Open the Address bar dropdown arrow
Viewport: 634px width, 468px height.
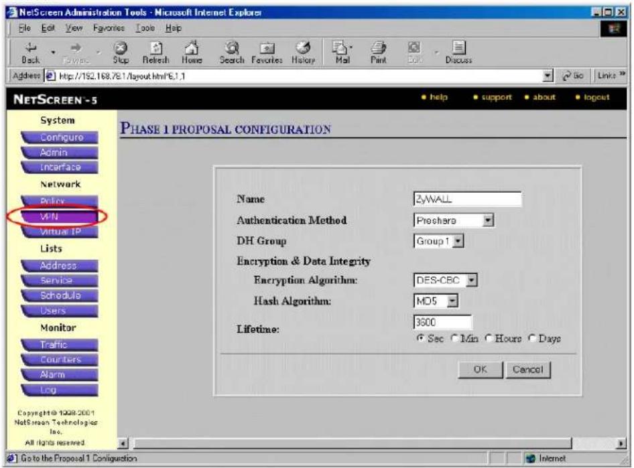tap(547, 76)
